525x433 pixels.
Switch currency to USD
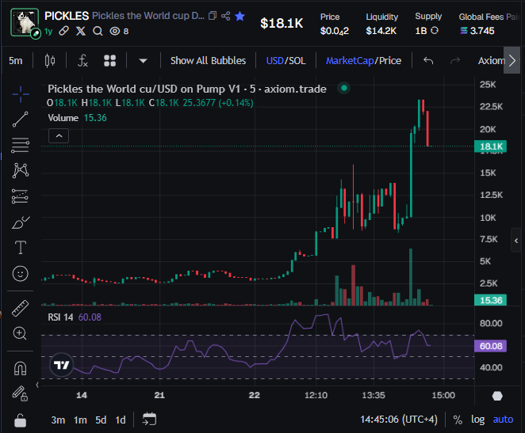274,61
